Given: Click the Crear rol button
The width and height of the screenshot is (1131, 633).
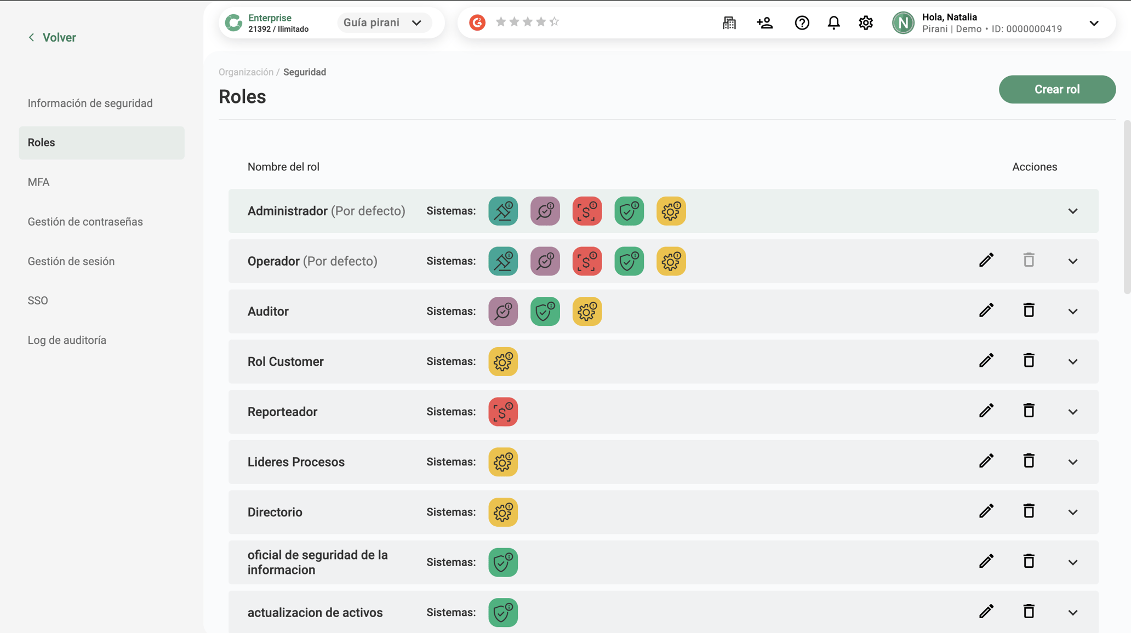Looking at the screenshot, I should point(1056,89).
